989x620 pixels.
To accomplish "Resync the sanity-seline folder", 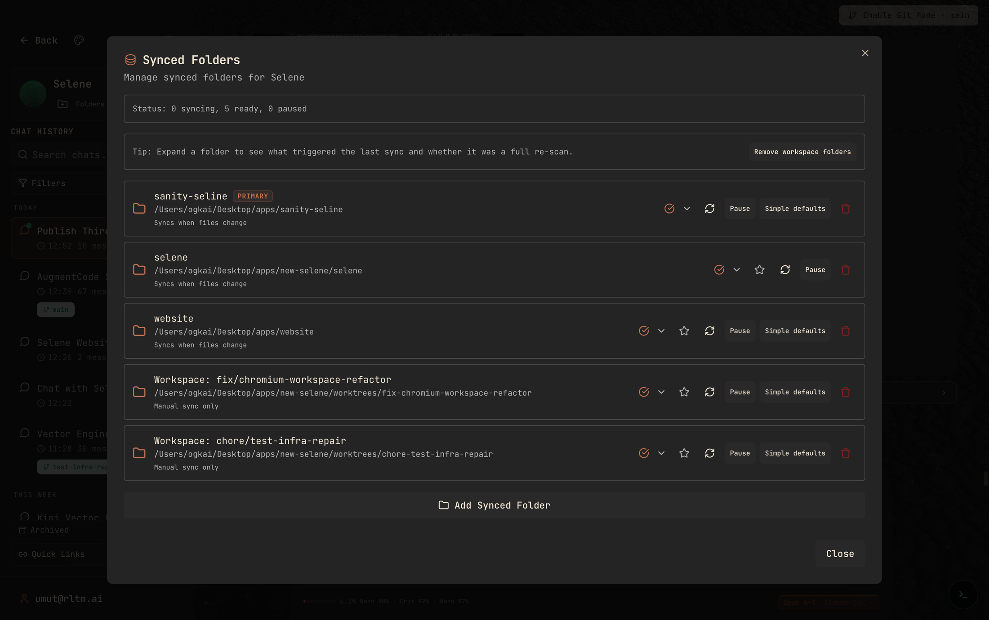I will pyautogui.click(x=710, y=208).
